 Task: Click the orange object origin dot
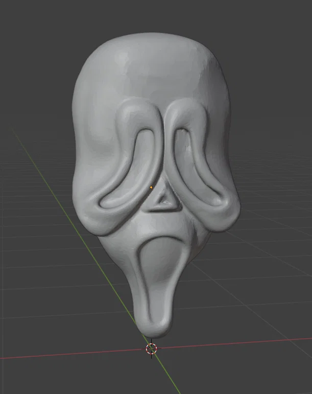pyautogui.click(x=151, y=187)
